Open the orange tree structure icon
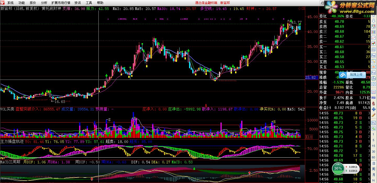377x183 pixels. [x=373, y=61]
